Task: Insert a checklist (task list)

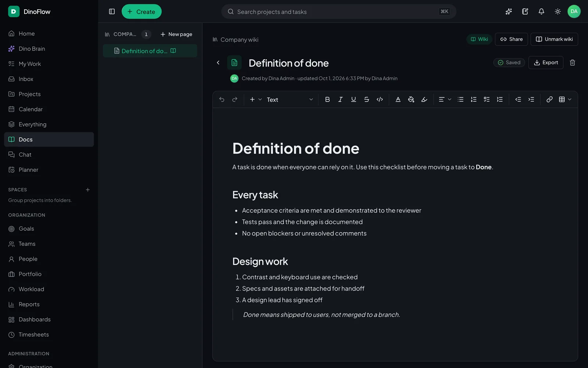Action: point(487,99)
